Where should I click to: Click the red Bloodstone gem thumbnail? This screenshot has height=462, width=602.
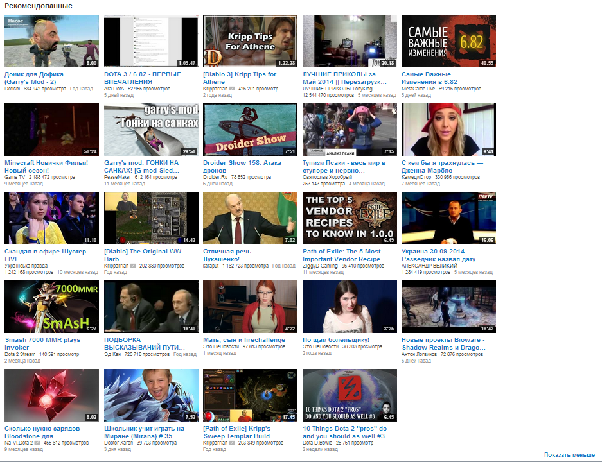[x=51, y=395]
